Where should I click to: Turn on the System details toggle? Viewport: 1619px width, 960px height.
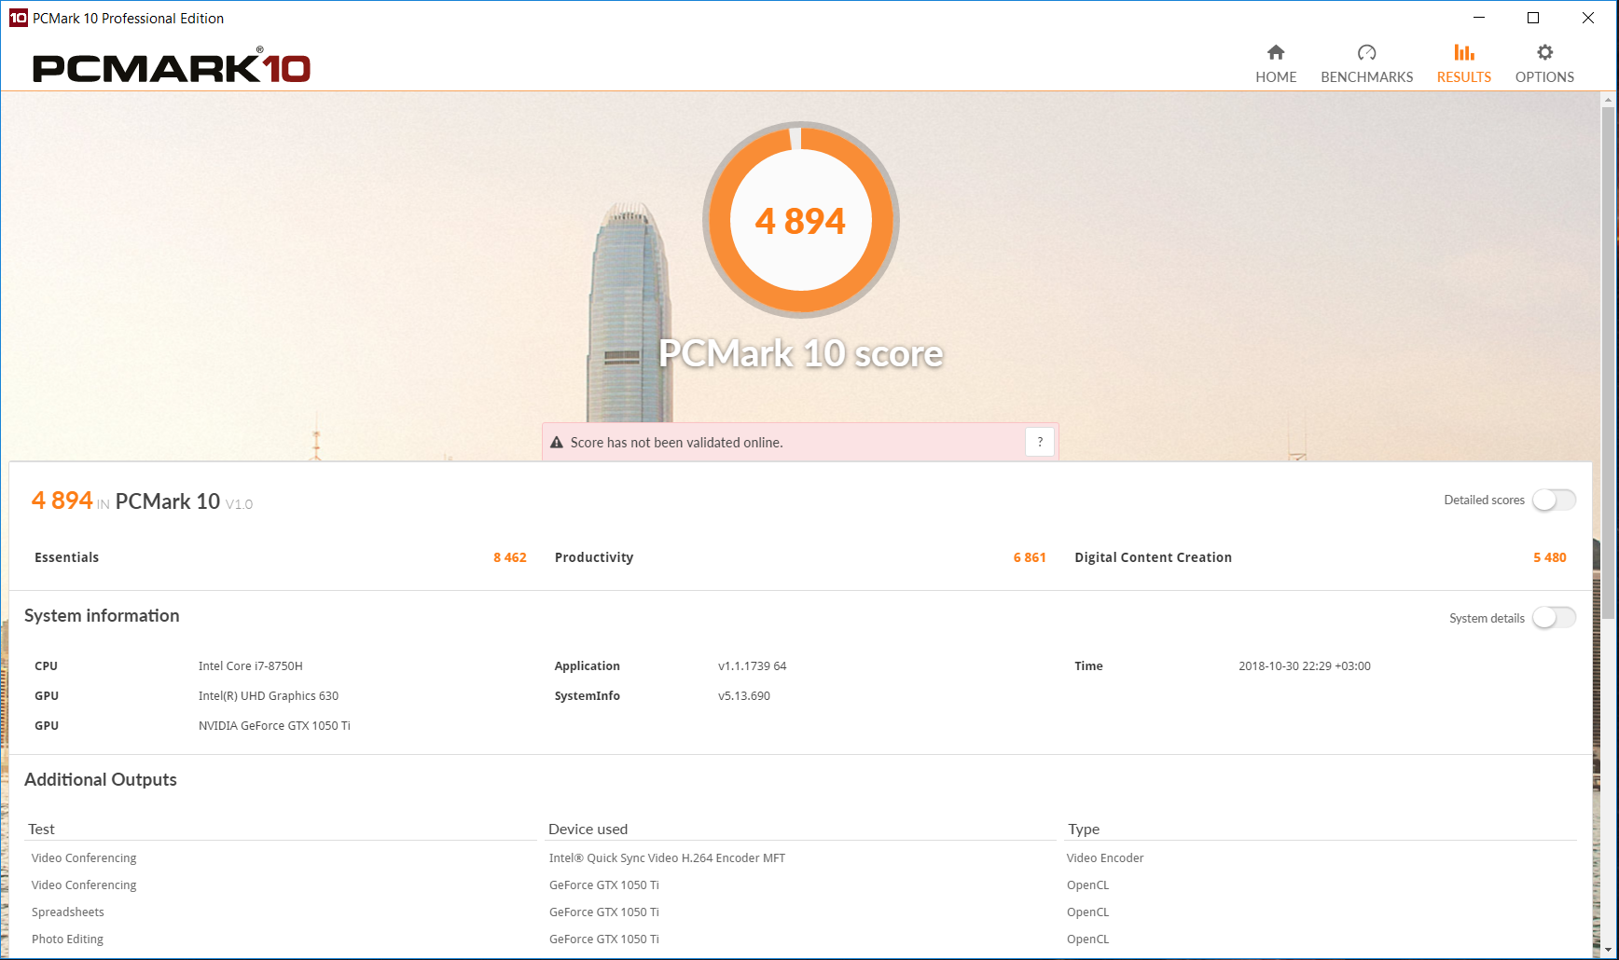click(x=1554, y=617)
